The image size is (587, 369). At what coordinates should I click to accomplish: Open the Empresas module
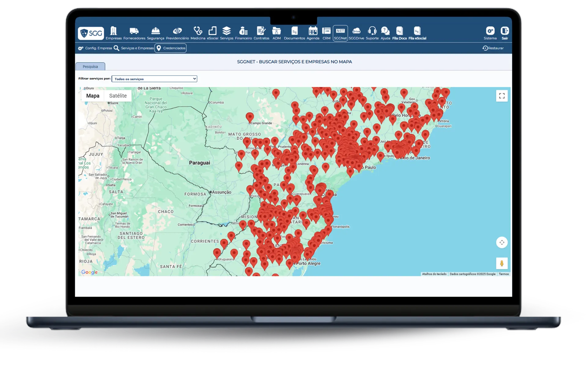click(x=113, y=33)
